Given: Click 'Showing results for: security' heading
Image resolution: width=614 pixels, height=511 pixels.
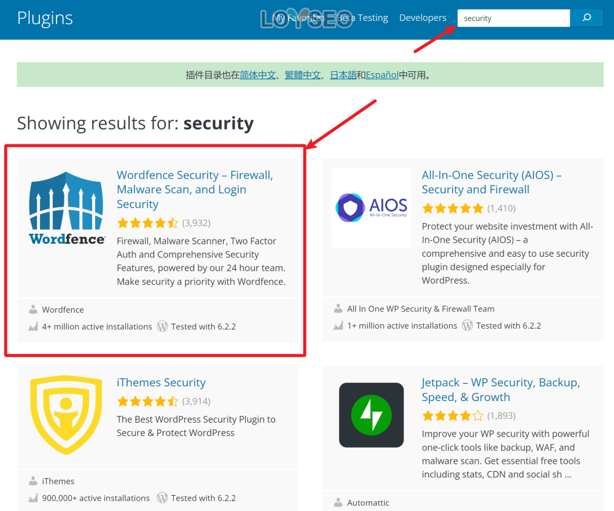Looking at the screenshot, I should (136, 123).
